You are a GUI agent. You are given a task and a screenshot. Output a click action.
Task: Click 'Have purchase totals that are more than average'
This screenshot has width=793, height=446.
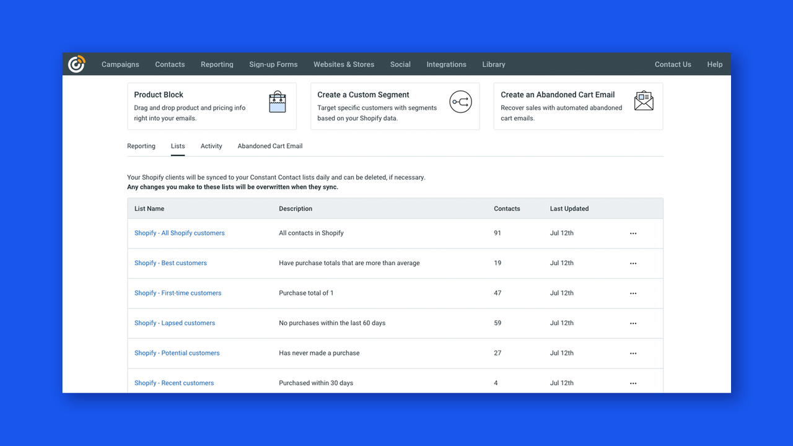pos(349,263)
